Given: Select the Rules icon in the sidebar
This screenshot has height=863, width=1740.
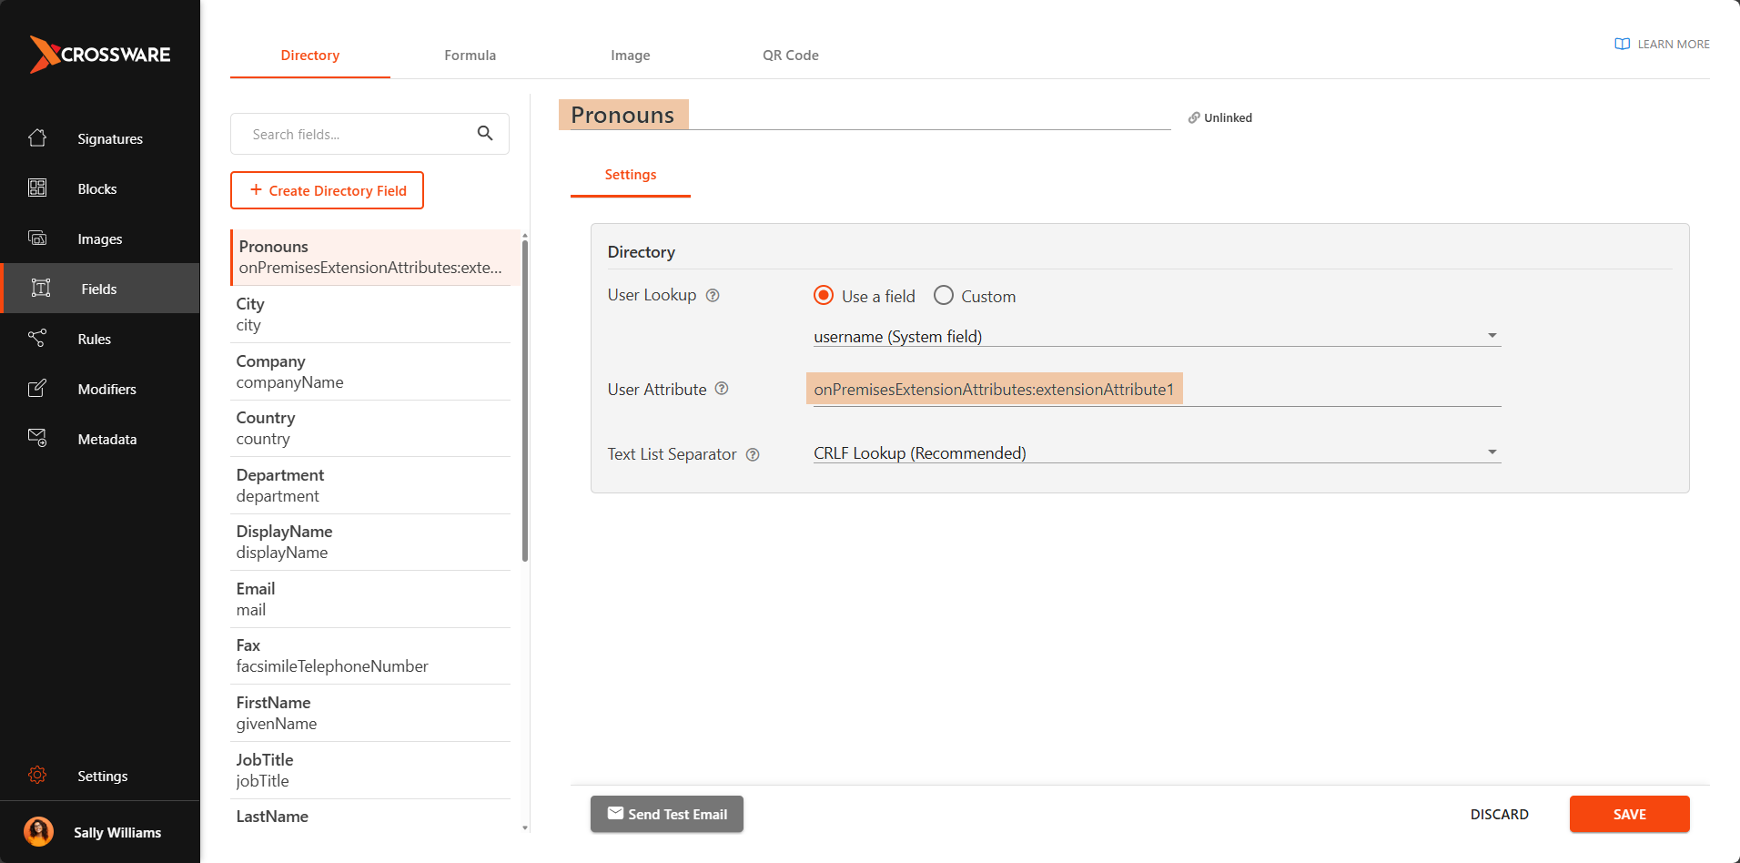Looking at the screenshot, I should 37,338.
